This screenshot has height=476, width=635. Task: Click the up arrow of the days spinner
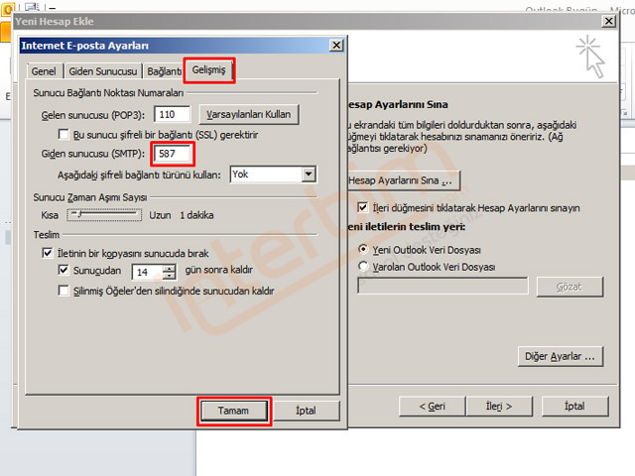coord(169,266)
